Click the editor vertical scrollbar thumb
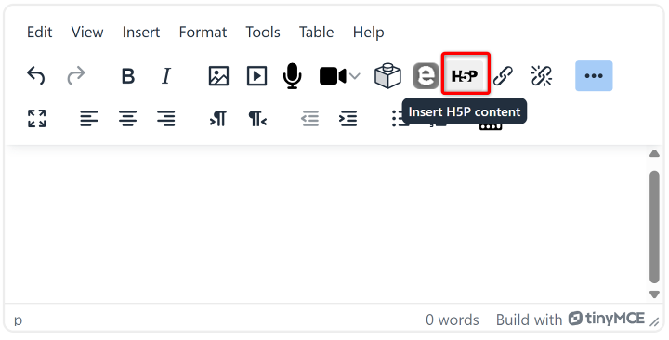 click(654, 227)
